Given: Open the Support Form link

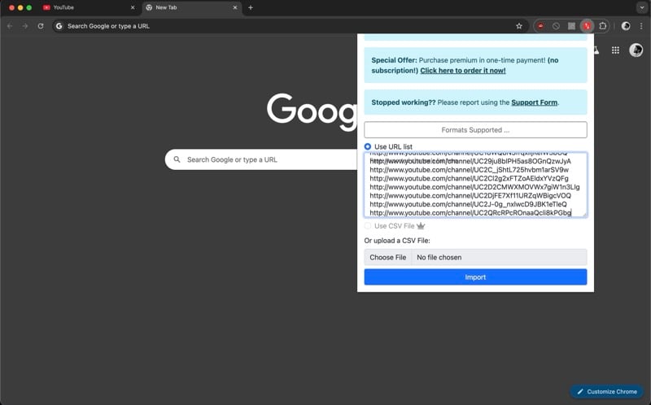Looking at the screenshot, I should (534, 102).
